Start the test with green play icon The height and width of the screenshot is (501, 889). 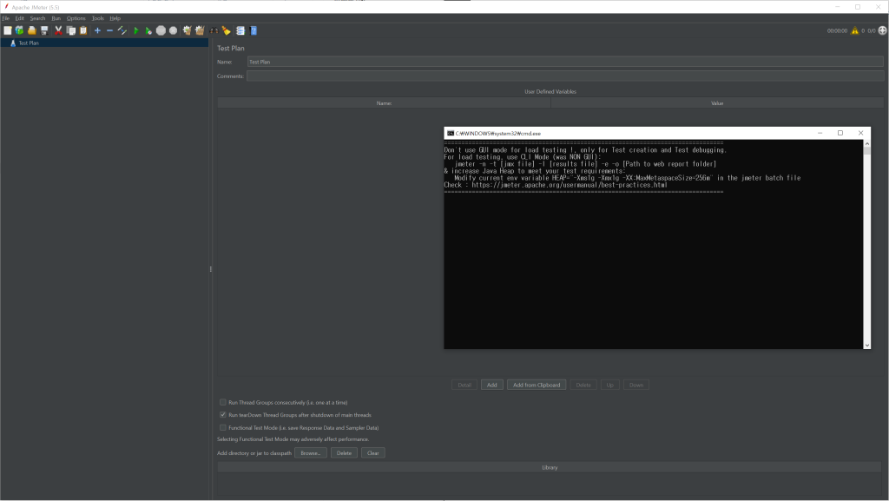136,30
